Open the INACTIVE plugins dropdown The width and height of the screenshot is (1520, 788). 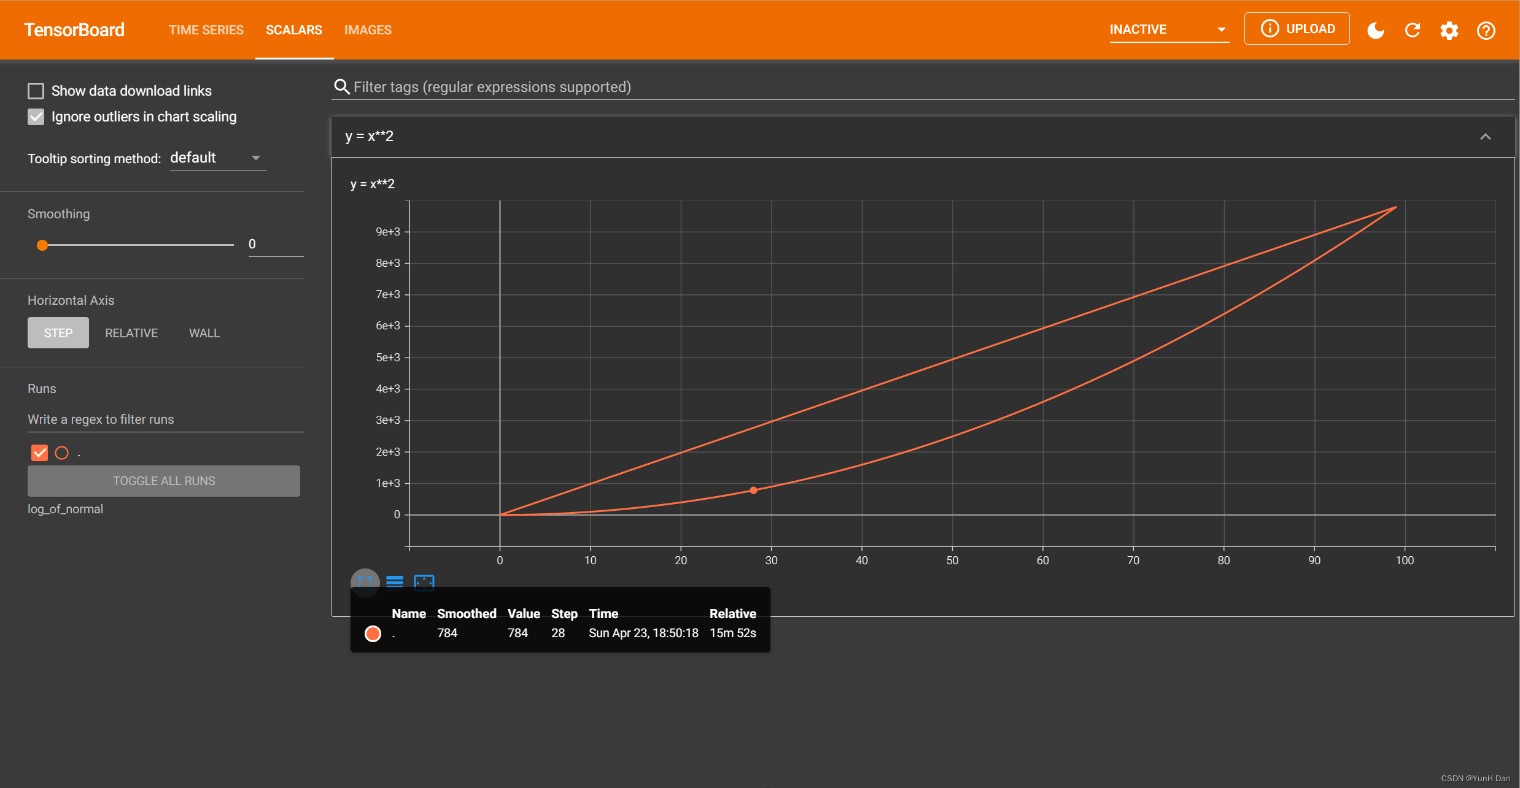click(1168, 29)
